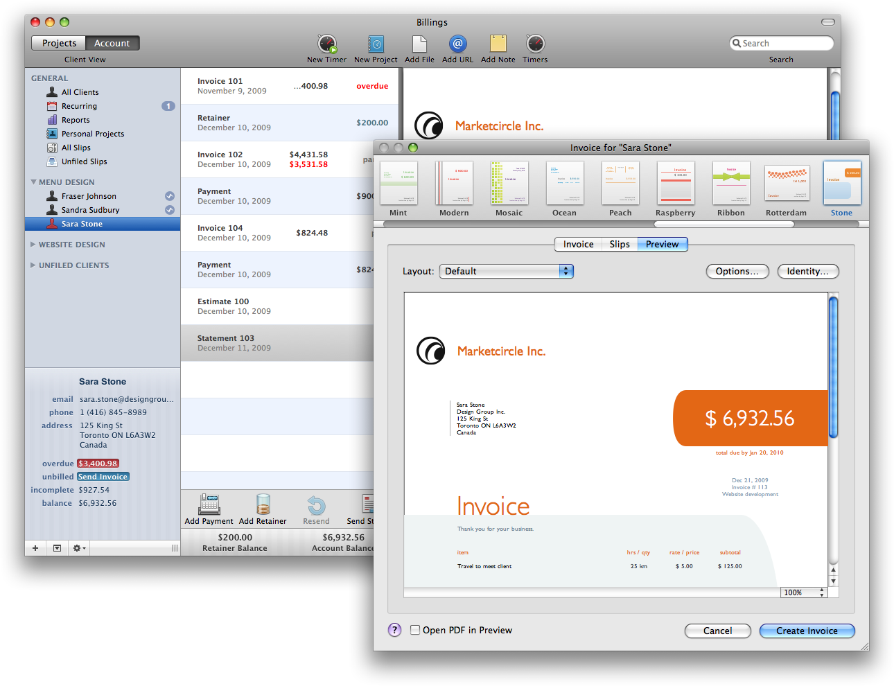Click the list view button below sidebar

(57, 548)
